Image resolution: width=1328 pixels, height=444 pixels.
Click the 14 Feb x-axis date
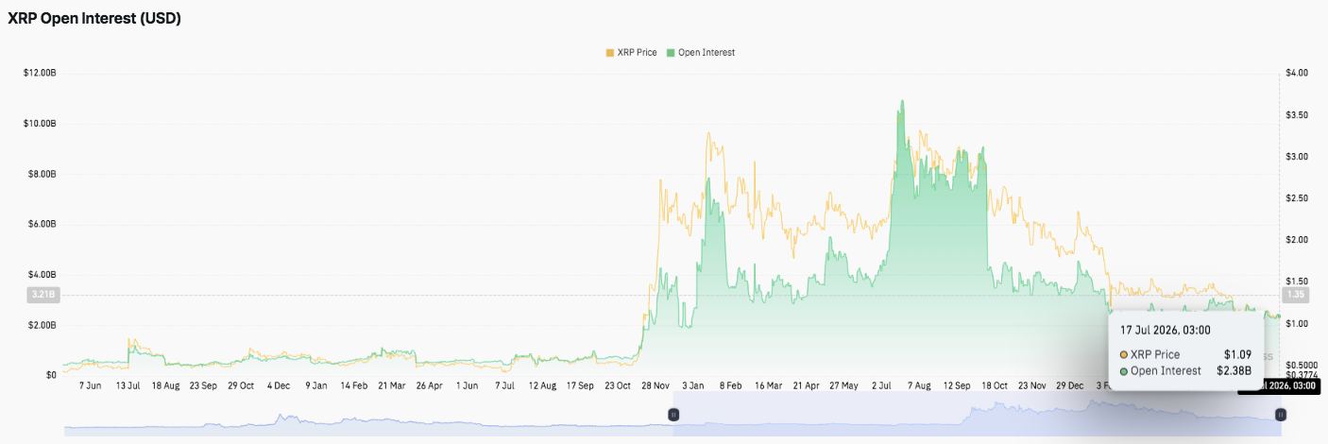pos(354,385)
